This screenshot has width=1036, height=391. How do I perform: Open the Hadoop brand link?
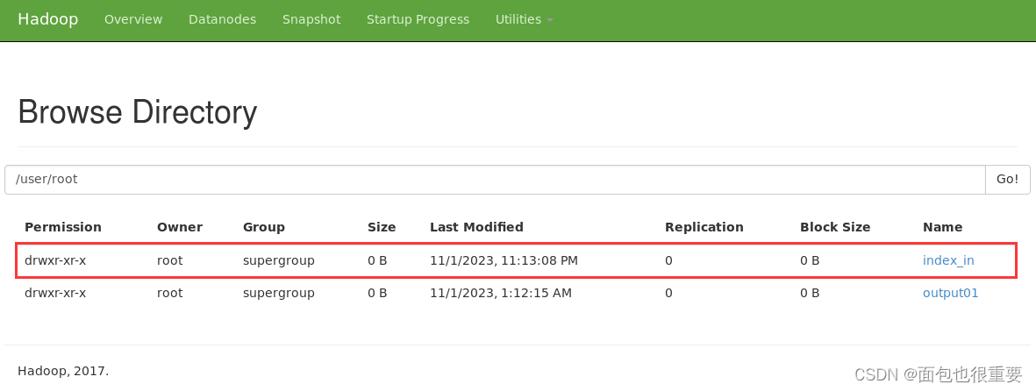click(x=47, y=19)
